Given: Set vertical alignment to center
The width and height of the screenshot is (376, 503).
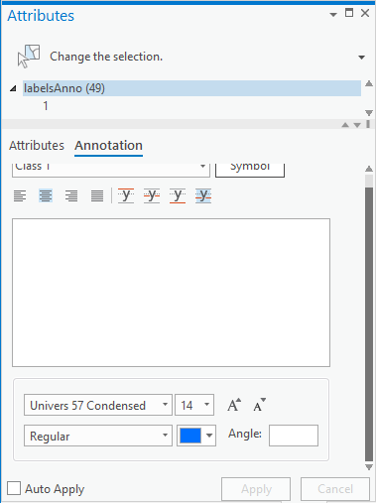Looking at the screenshot, I should click(x=152, y=195).
